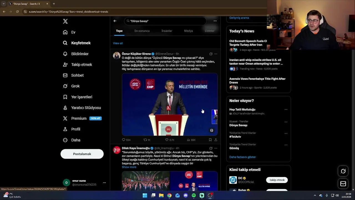
Task: Click Grok icon on Öznur's post
Action: tap(211, 54)
